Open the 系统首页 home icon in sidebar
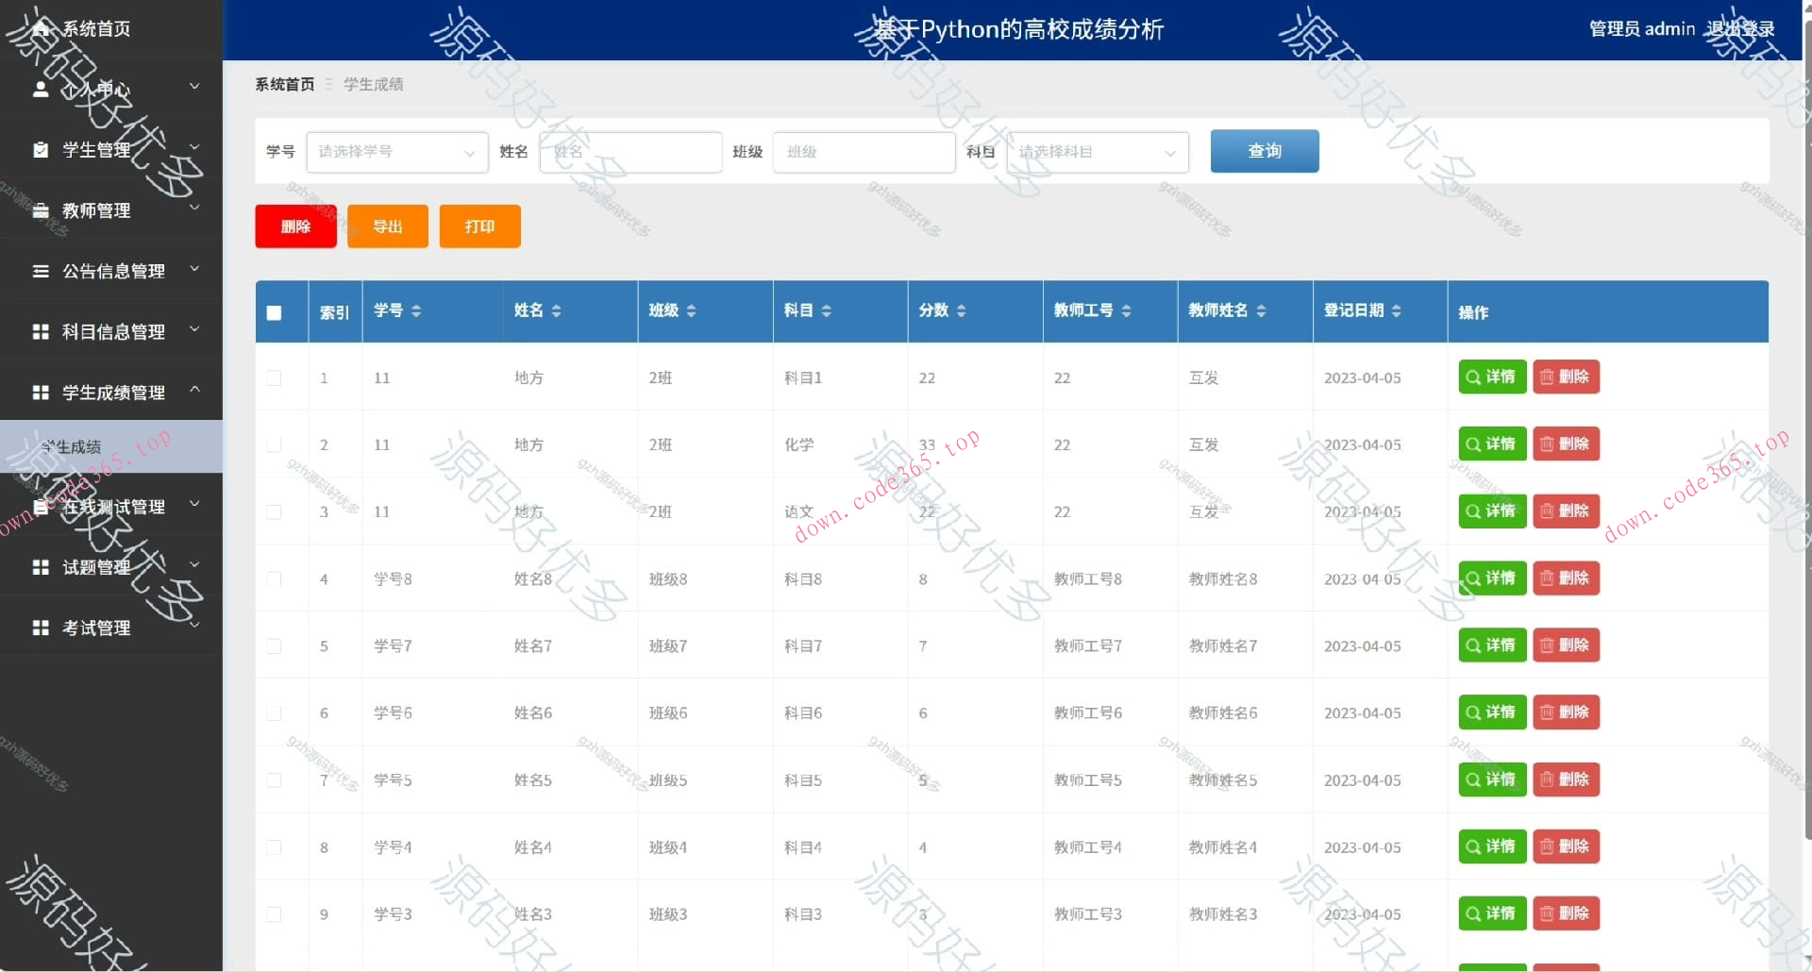This screenshot has height=972, width=1812. (x=41, y=28)
